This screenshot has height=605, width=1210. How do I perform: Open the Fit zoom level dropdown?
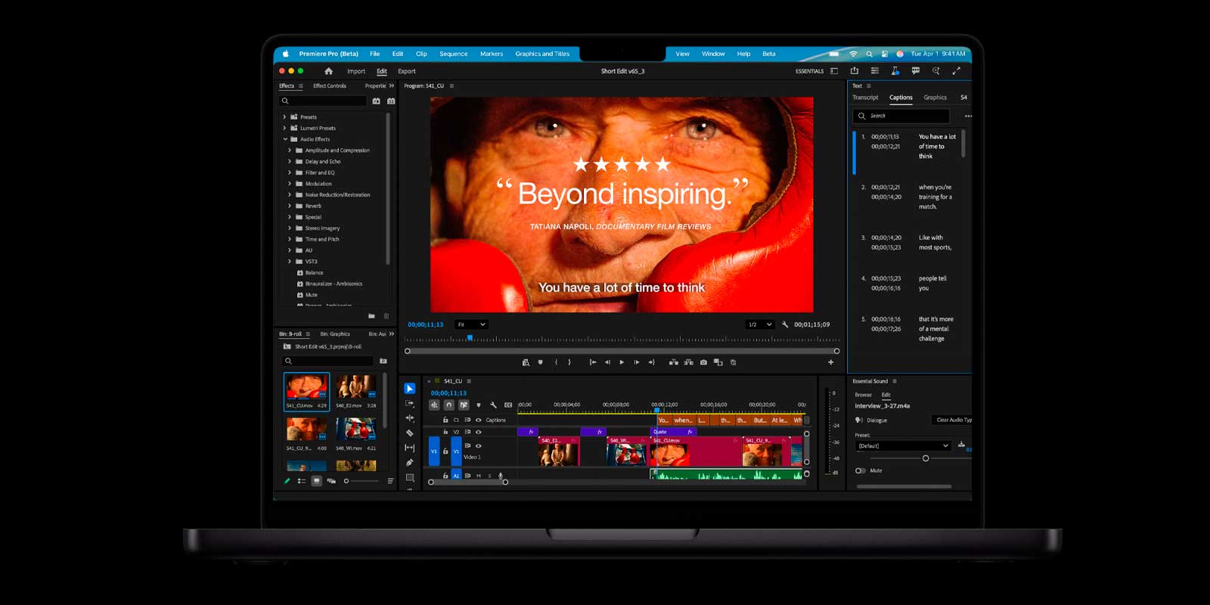click(471, 324)
